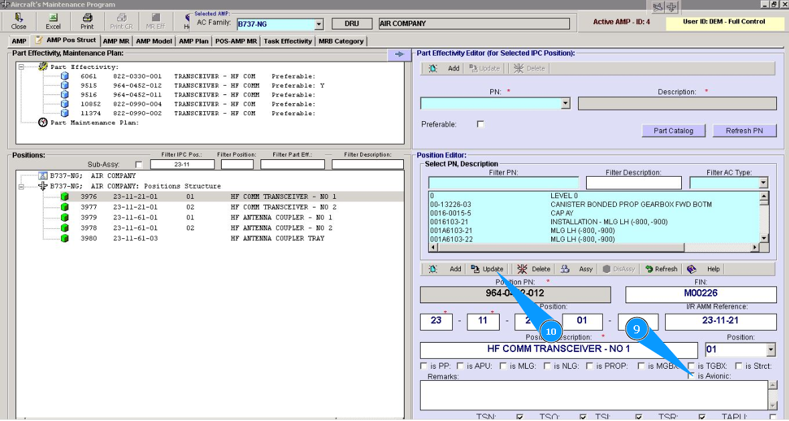Click the Print toolbar icon
Image resolution: width=789 pixels, height=421 pixels.
pyautogui.click(x=87, y=21)
